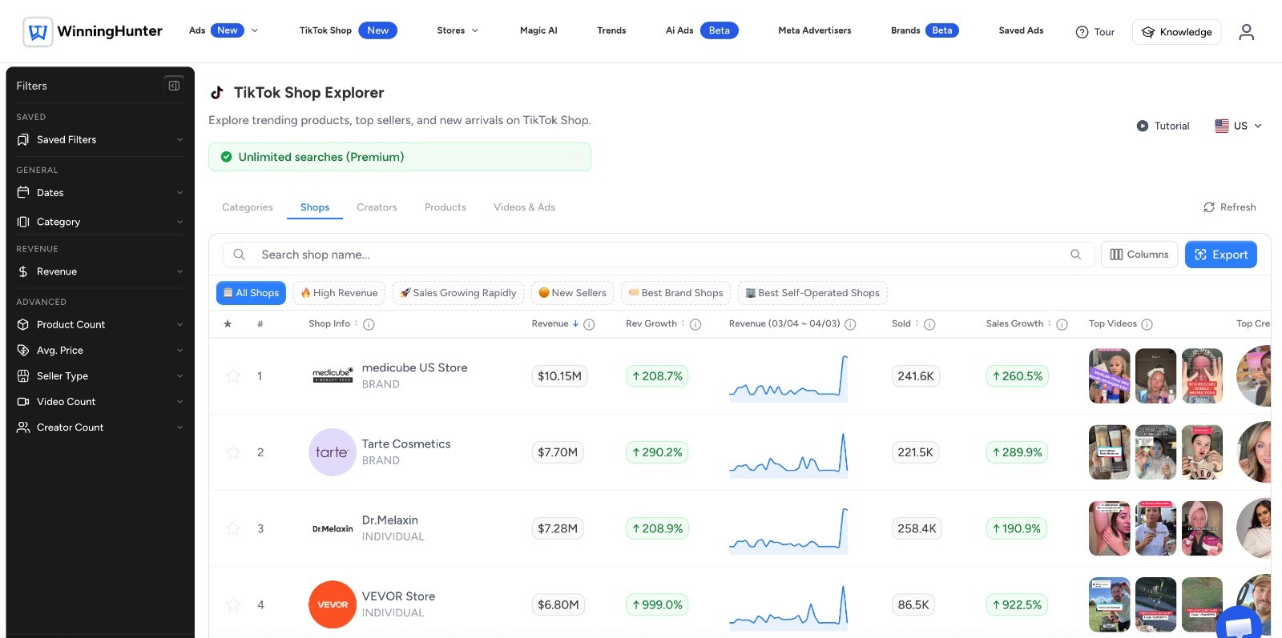Image resolution: width=1282 pixels, height=638 pixels.
Task: Click info icon beside Sales Growth header
Action: coord(1062,324)
